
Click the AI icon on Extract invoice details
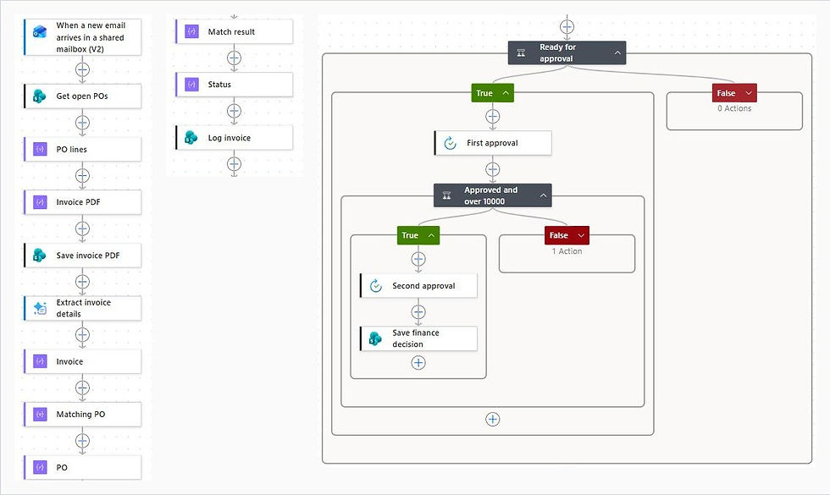tap(40, 308)
